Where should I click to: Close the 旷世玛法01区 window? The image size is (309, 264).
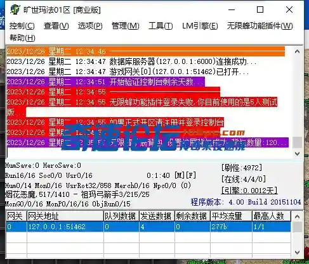[x=289, y=9]
